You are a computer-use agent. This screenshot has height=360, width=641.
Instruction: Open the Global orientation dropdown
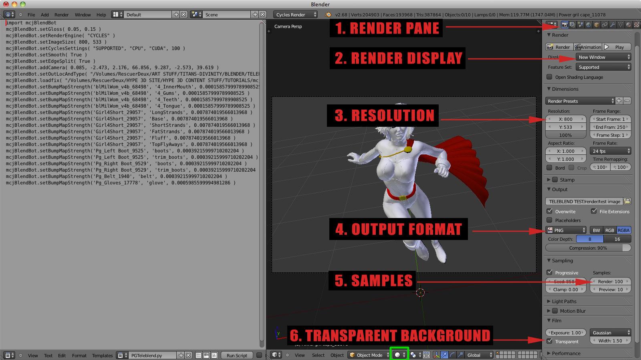[480, 355]
